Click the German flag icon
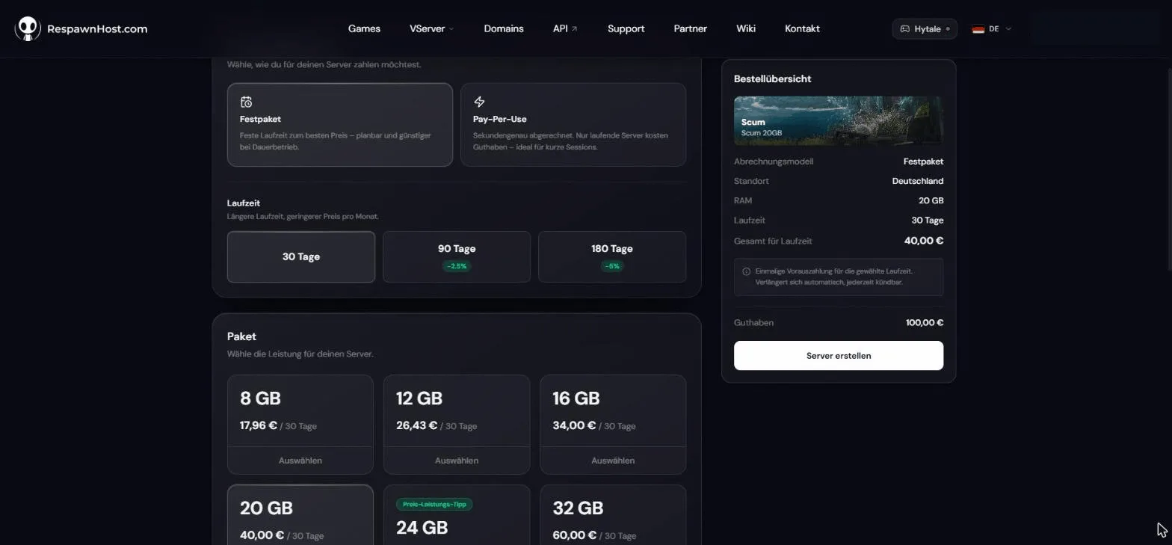This screenshot has width=1172, height=545. [978, 29]
